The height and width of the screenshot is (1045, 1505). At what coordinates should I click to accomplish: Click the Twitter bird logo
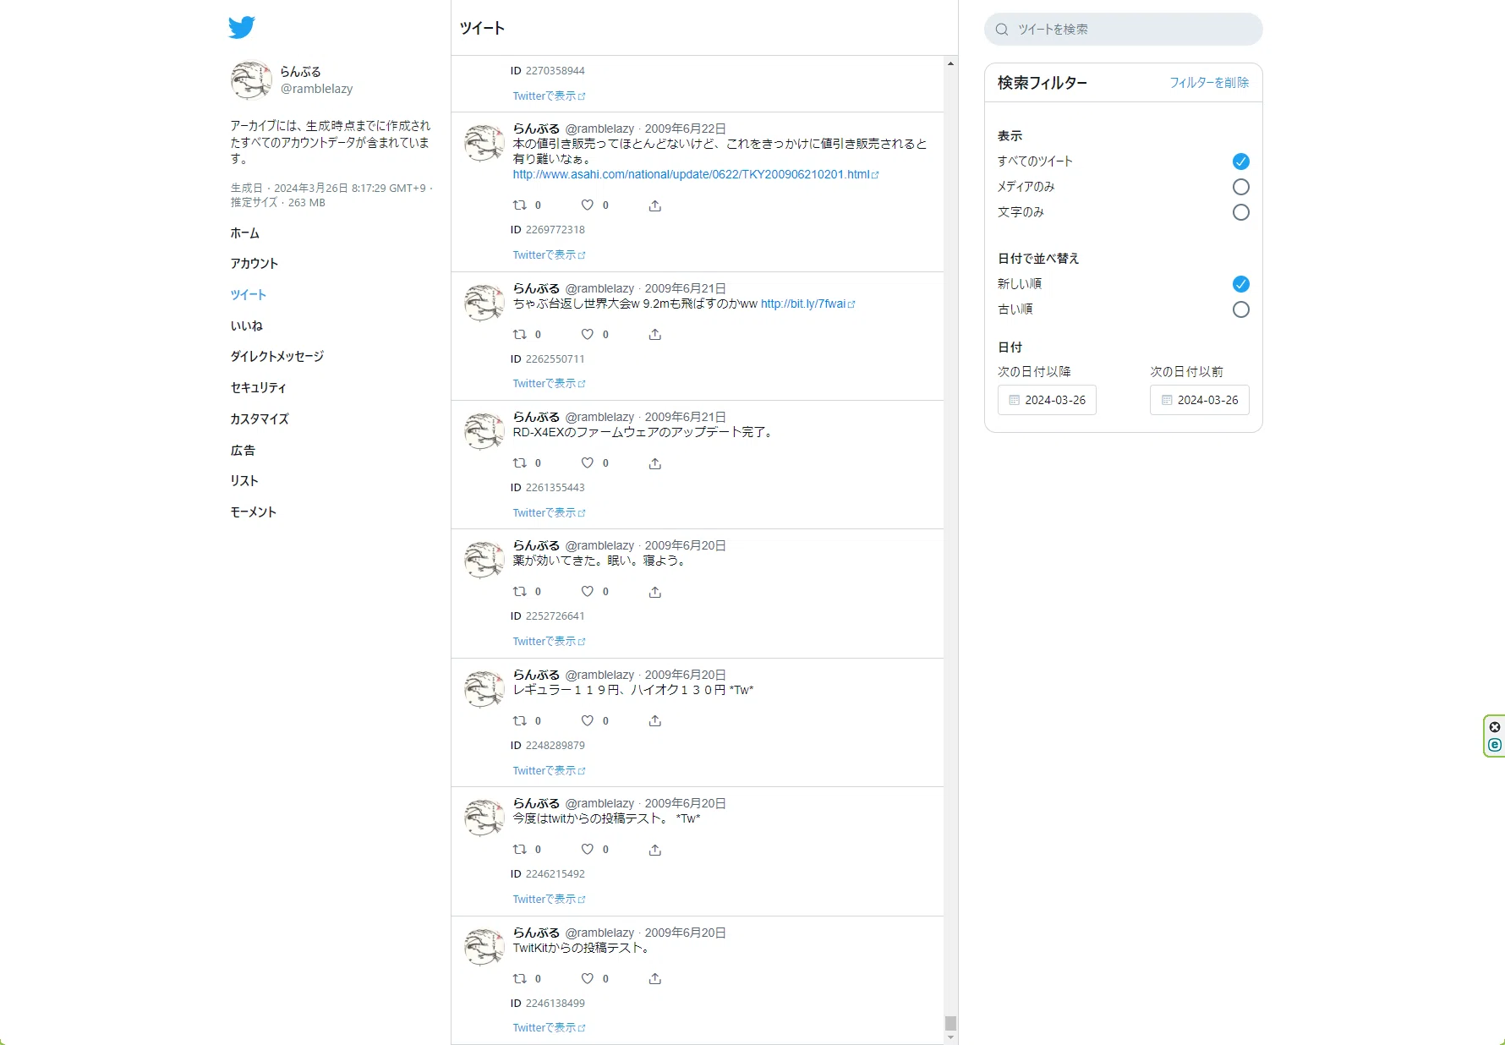tap(241, 27)
